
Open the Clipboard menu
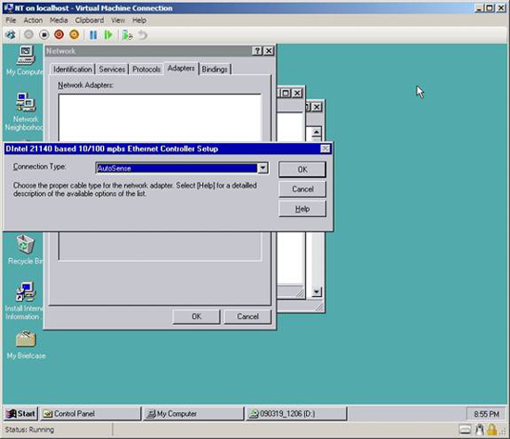89,20
